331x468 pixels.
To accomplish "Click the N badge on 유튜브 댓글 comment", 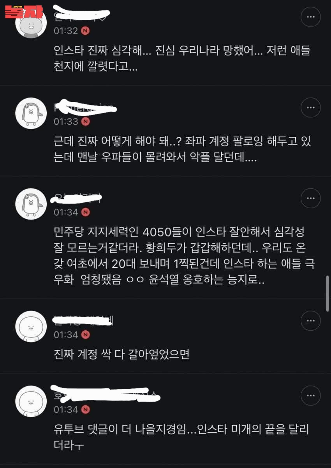I will 86,409.
